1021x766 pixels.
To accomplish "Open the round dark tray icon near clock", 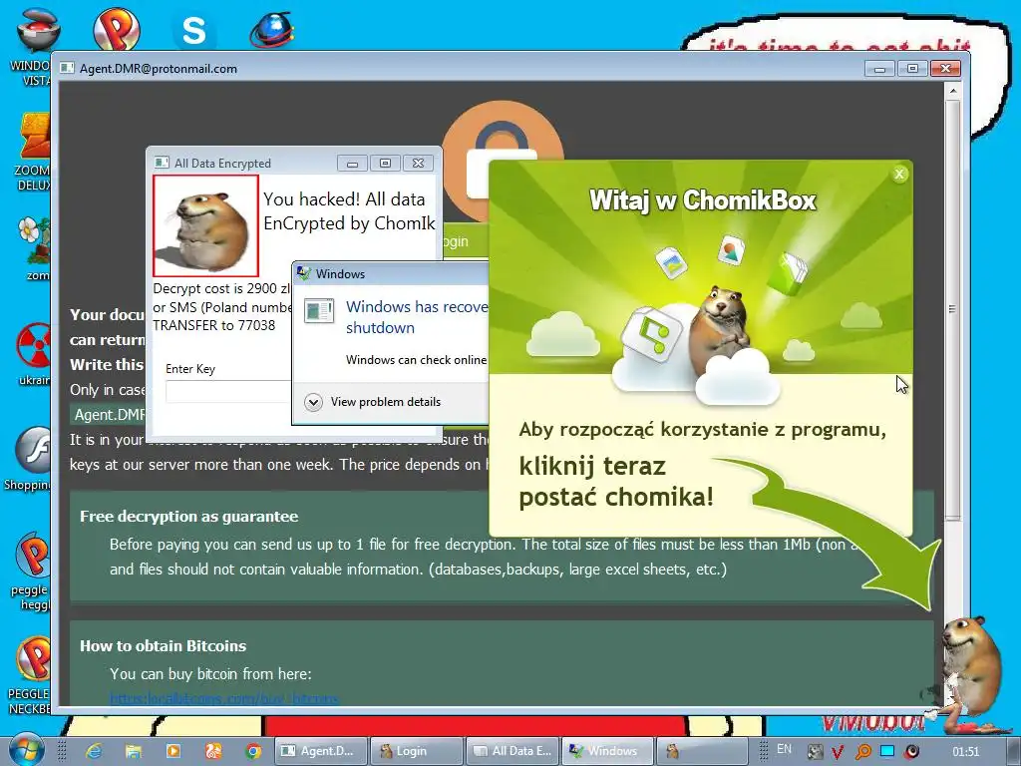I will (911, 752).
